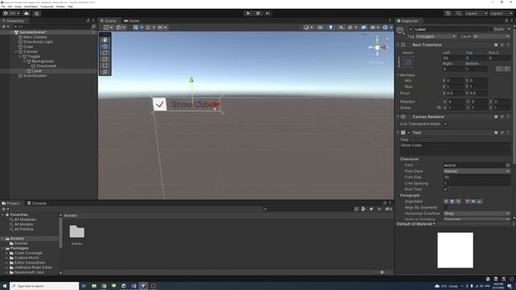Click the Play button
The height and width of the screenshot is (290, 516).
248,13
